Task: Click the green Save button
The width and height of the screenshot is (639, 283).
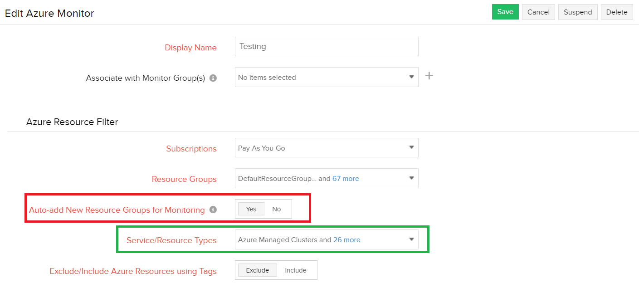Action: pos(505,12)
